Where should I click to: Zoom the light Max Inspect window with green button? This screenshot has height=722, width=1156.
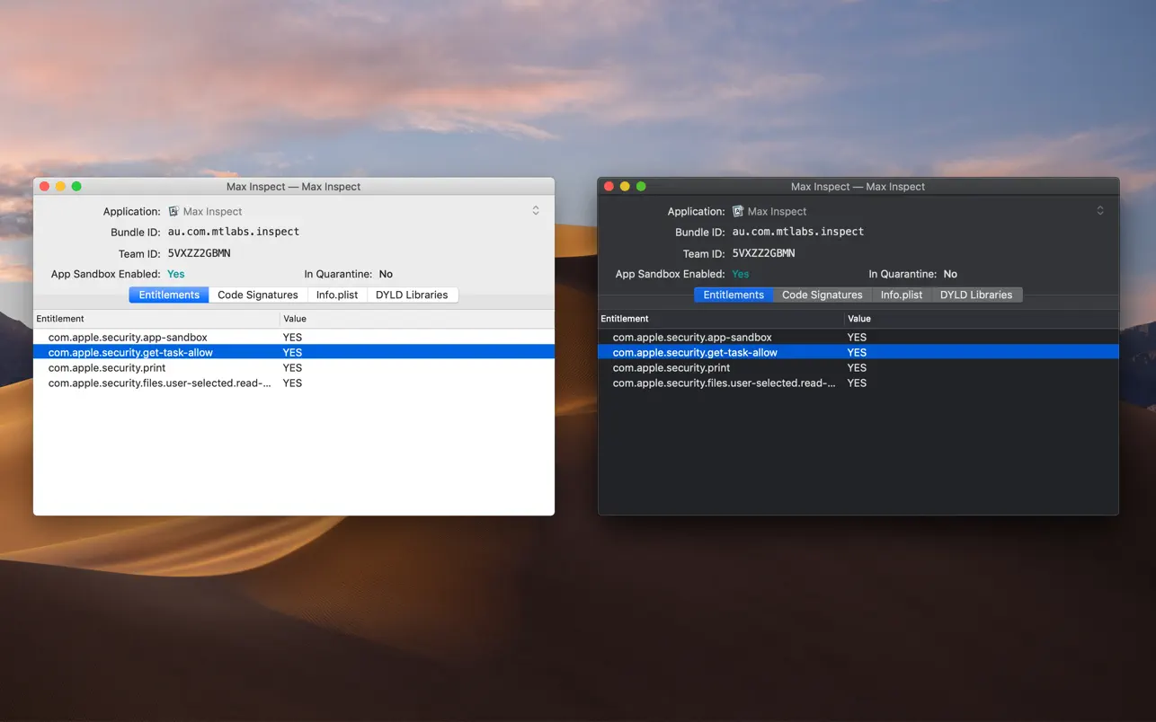76,185
